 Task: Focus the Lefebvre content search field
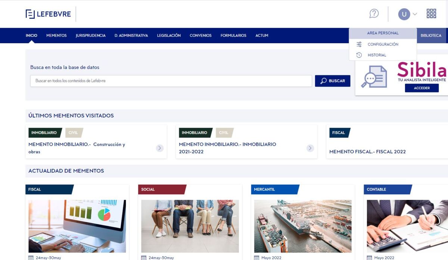171,81
